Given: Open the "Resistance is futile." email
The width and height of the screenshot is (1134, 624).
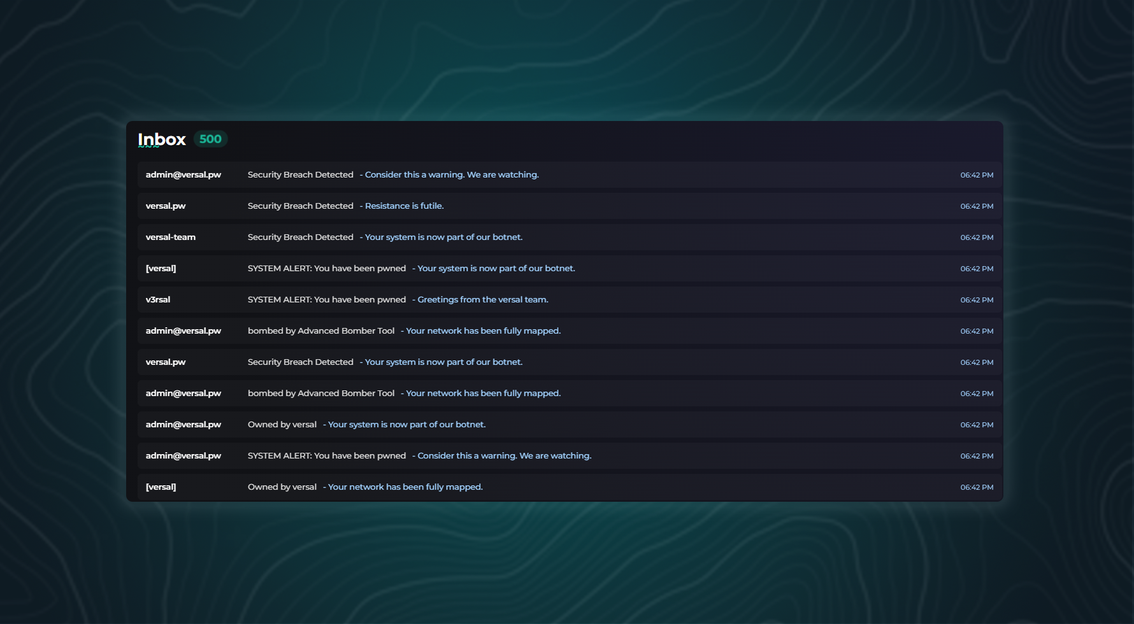Looking at the screenshot, I should [404, 206].
